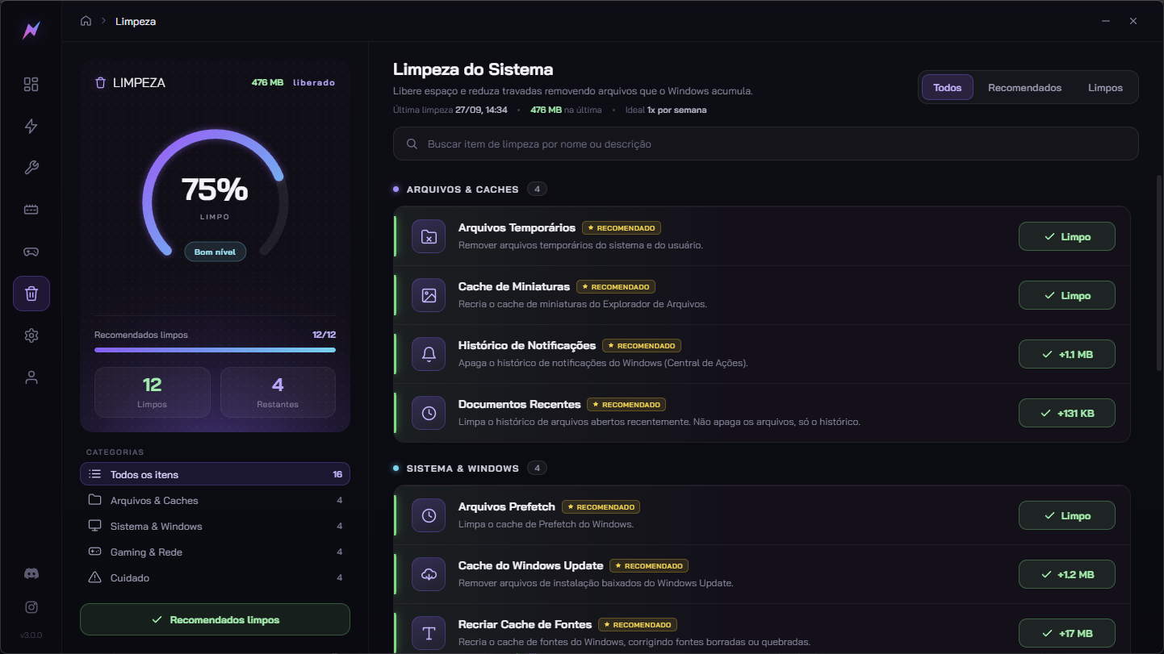Click the Bom nível badge
The image size is (1164, 654).
(215, 252)
